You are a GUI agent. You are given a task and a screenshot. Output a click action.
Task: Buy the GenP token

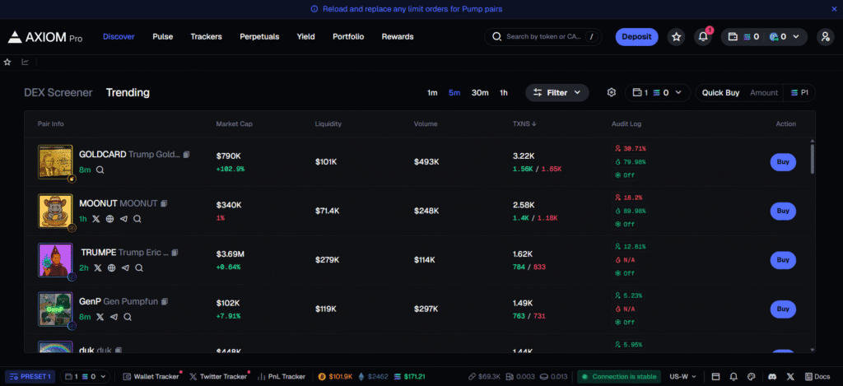(x=783, y=309)
